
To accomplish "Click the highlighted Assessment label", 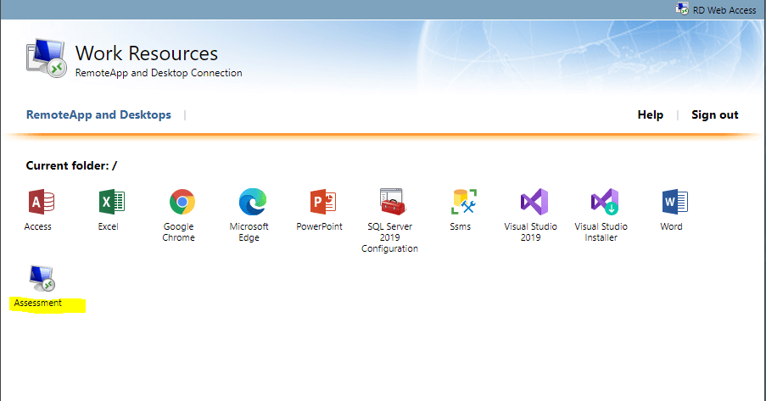I will (x=37, y=303).
